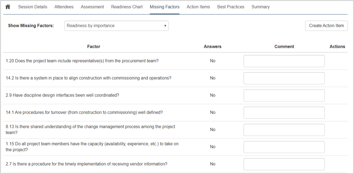Click comment field for factor 14.2
Screen dimensions: 354x174
[284, 78]
